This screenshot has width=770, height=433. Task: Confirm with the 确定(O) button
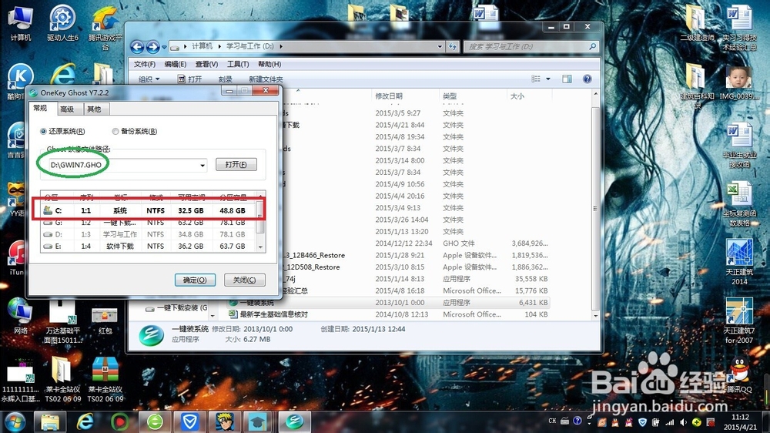click(x=195, y=280)
